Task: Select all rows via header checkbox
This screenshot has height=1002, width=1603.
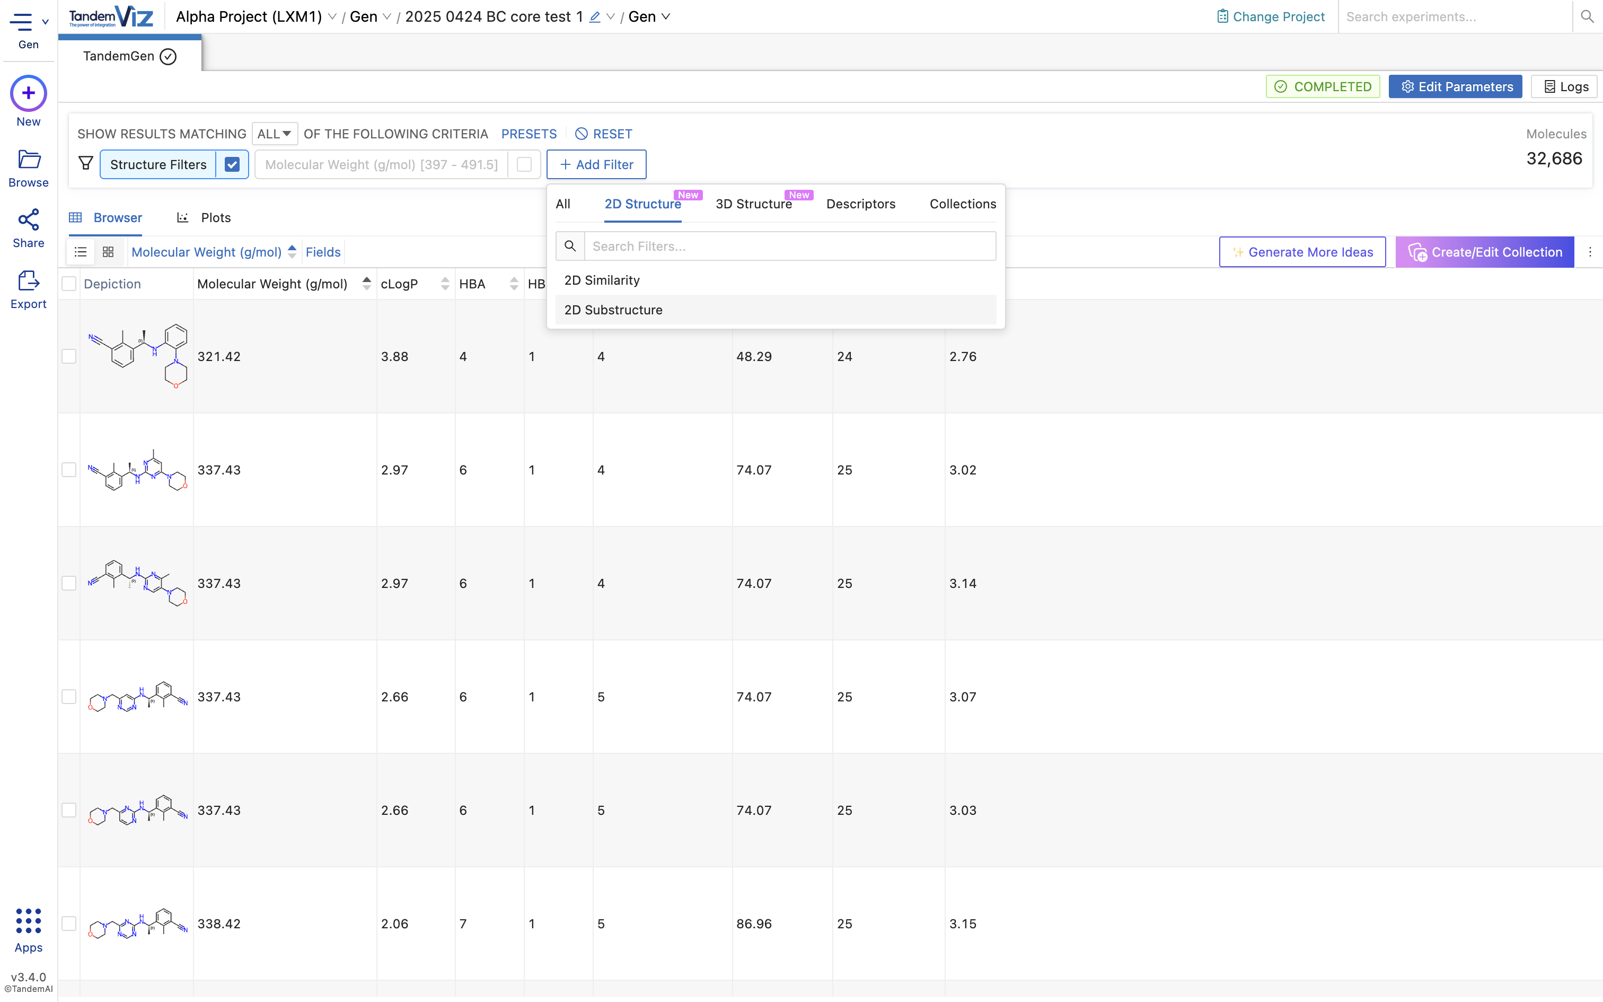Action: point(69,284)
